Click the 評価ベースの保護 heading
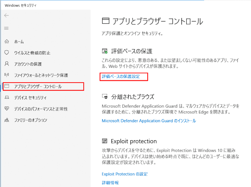Image resolution: width=251 pixels, height=187 pixels. [x=132, y=51]
